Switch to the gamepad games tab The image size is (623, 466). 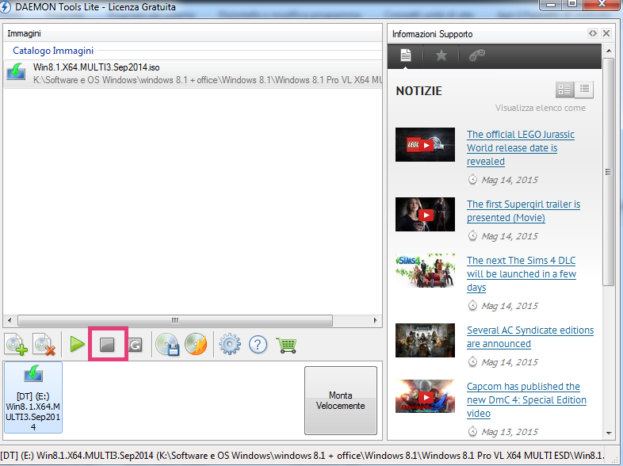(477, 55)
